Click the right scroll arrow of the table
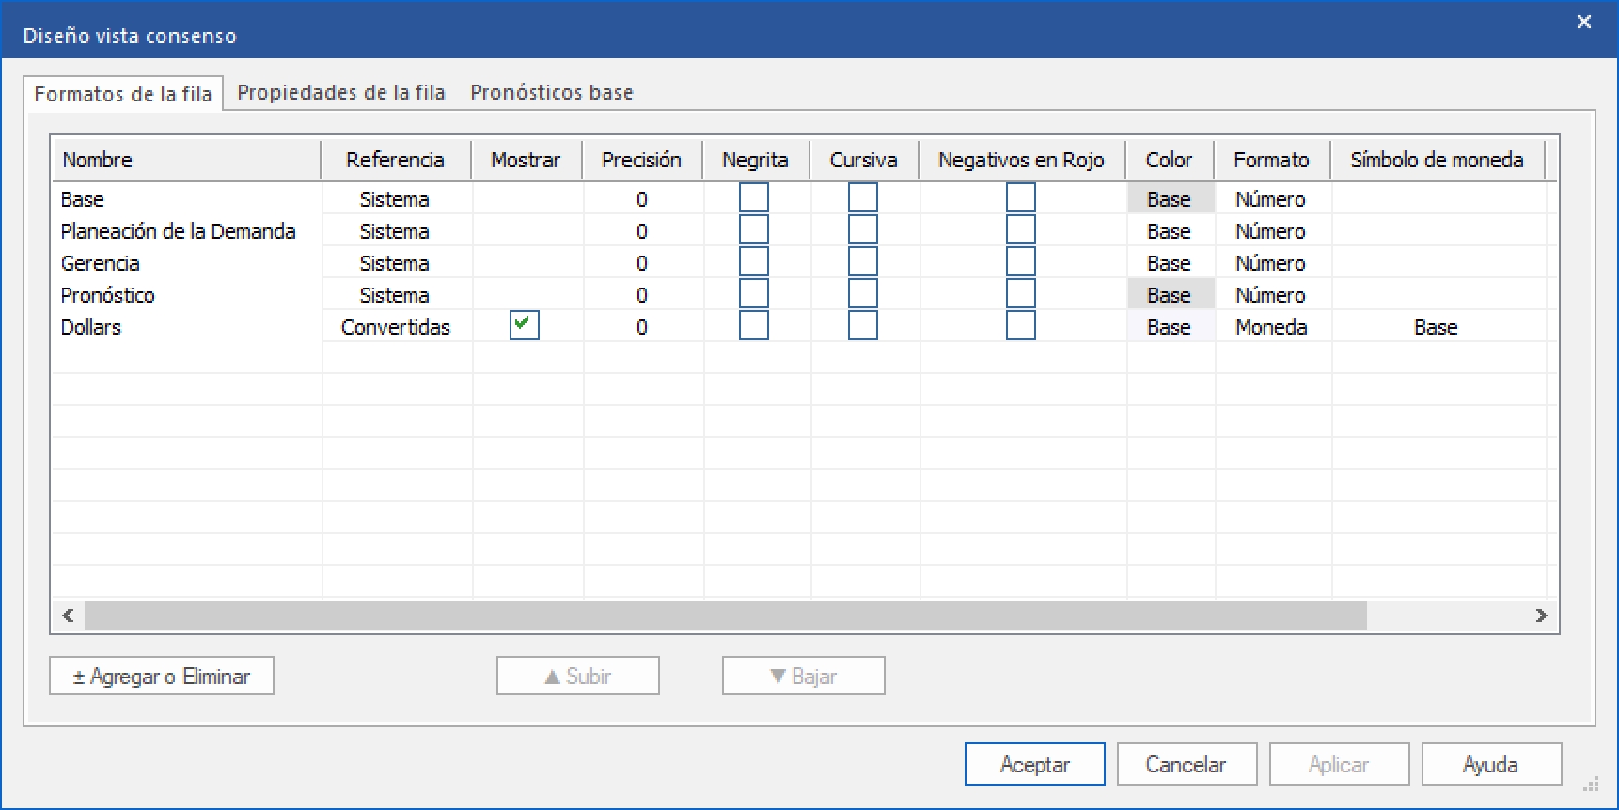Screen dimensions: 1619x810 (x=1541, y=615)
